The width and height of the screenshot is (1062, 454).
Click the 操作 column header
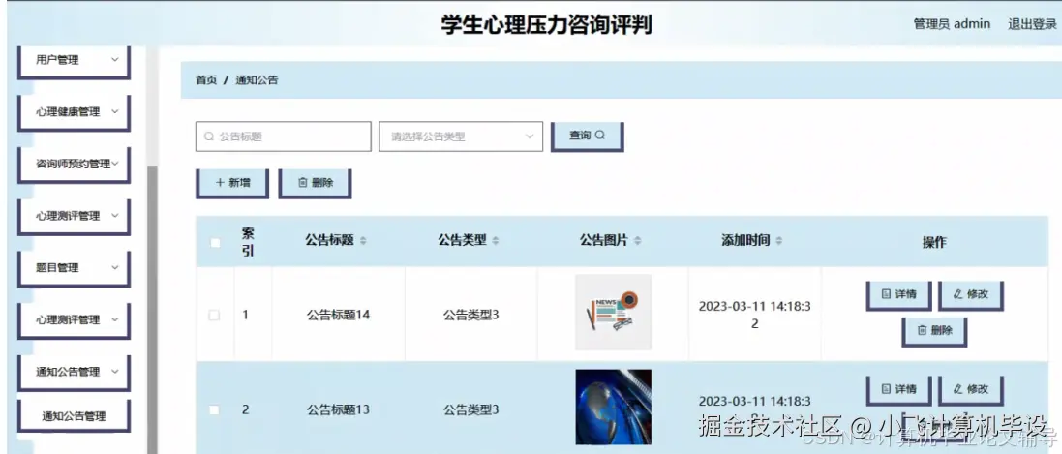[934, 243]
